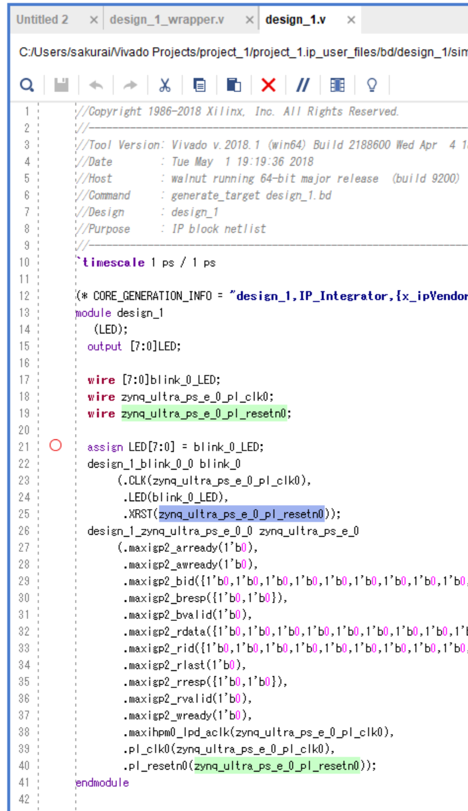Toggle line comments with the // icon
468x811 pixels.
tap(302, 84)
